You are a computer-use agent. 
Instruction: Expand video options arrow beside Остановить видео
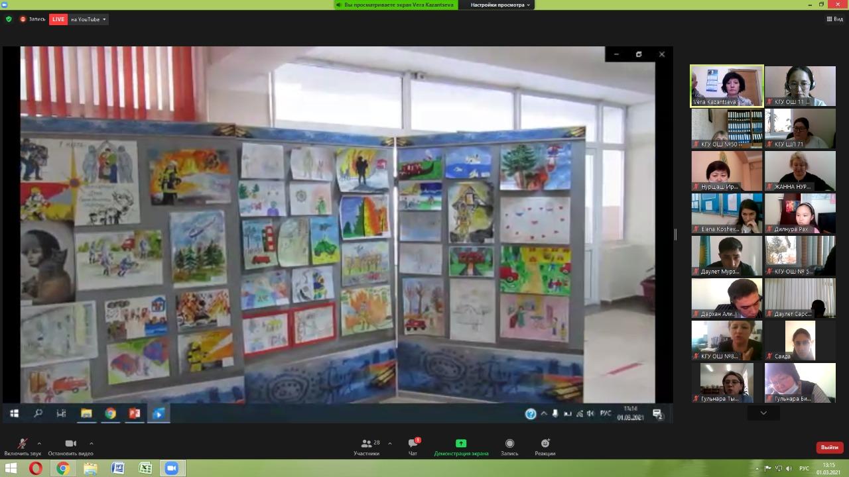(91, 443)
